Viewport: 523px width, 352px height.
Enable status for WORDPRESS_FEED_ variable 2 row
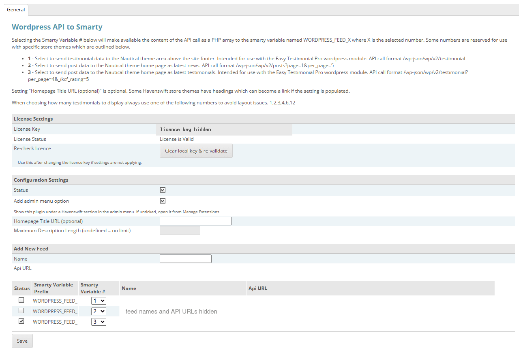(x=21, y=311)
